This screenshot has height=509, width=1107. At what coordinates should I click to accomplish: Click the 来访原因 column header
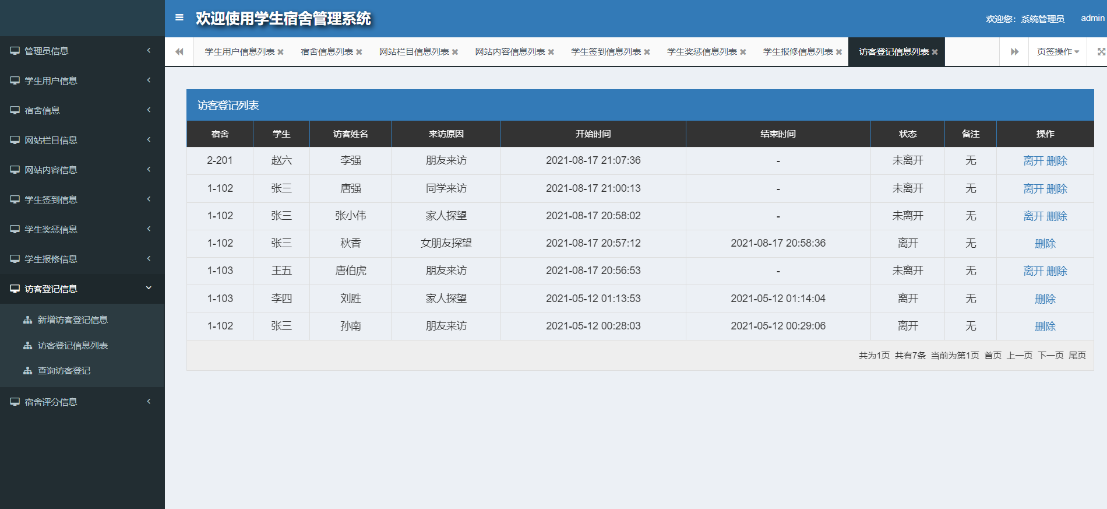pyautogui.click(x=446, y=134)
